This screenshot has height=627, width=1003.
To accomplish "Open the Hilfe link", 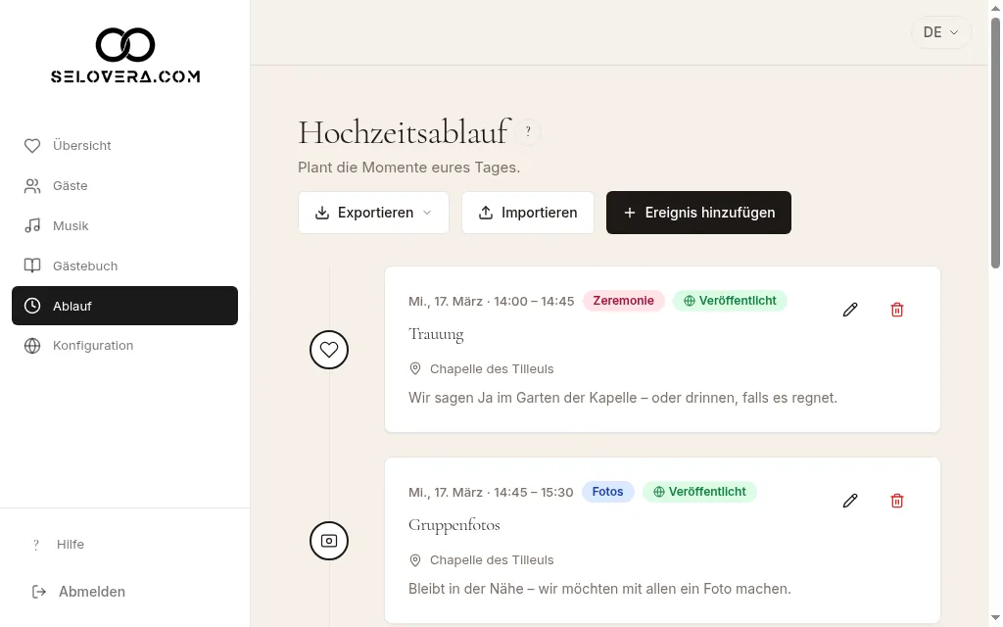I will click(x=71, y=545).
